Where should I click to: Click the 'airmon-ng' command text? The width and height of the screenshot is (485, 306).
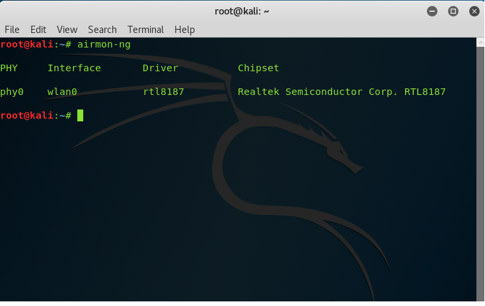click(x=104, y=44)
